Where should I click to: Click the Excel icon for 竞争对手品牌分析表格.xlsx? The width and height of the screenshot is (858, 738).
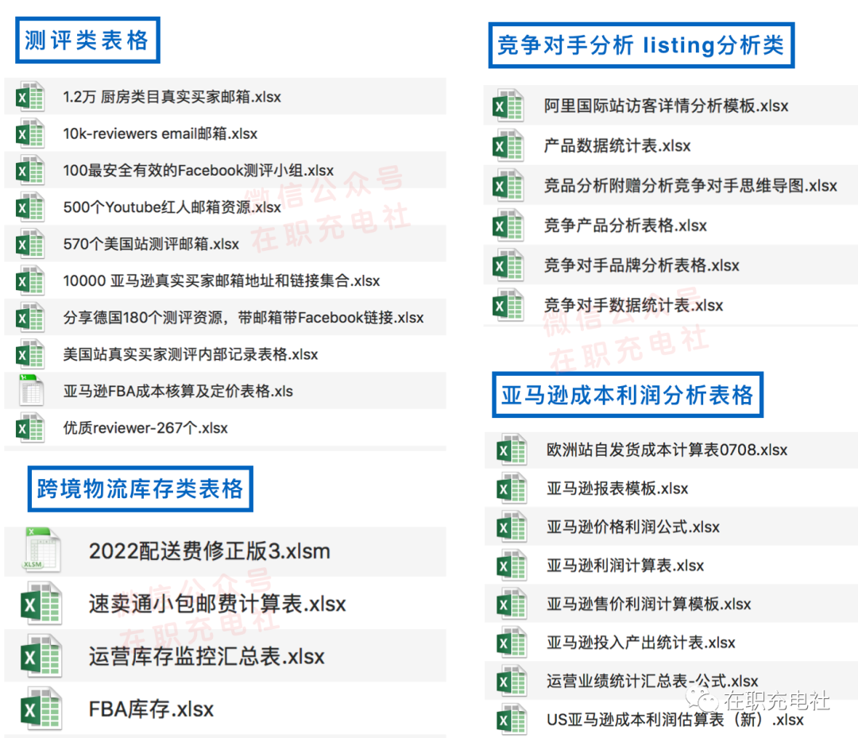[508, 265]
